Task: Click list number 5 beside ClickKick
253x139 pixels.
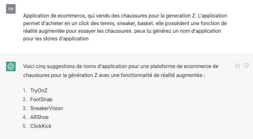Action: (25, 126)
